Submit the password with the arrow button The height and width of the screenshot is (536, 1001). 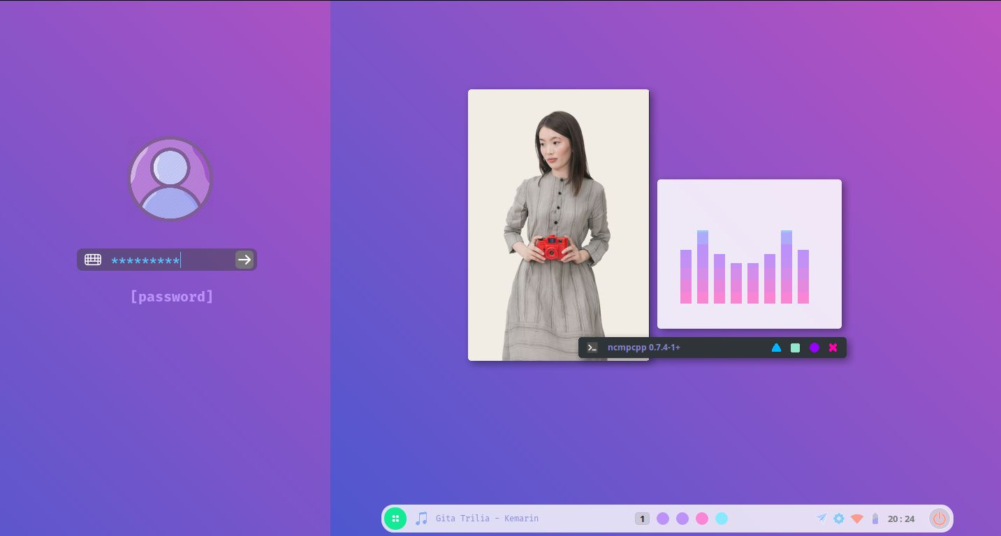click(244, 260)
